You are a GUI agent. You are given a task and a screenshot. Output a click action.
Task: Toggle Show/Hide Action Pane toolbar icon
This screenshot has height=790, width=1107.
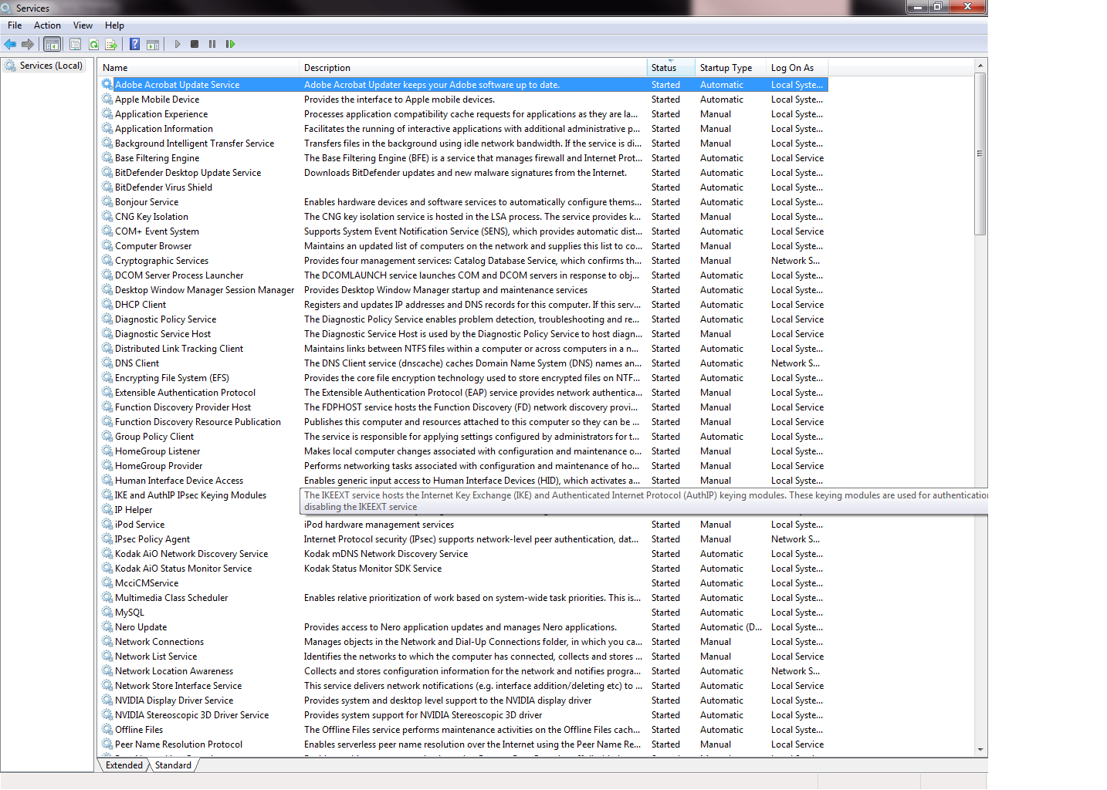(x=153, y=45)
